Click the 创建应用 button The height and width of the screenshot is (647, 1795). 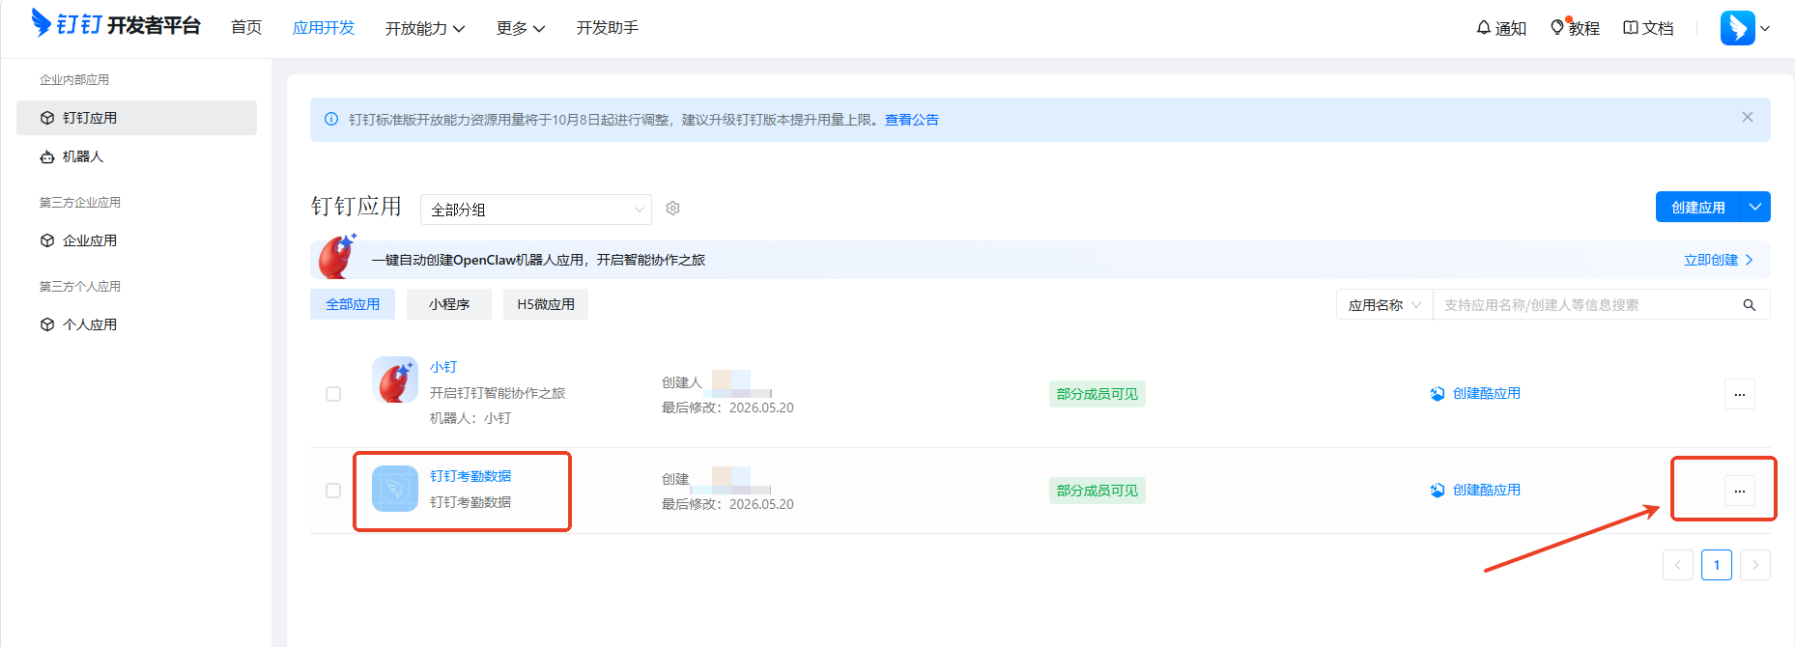(1698, 207)
